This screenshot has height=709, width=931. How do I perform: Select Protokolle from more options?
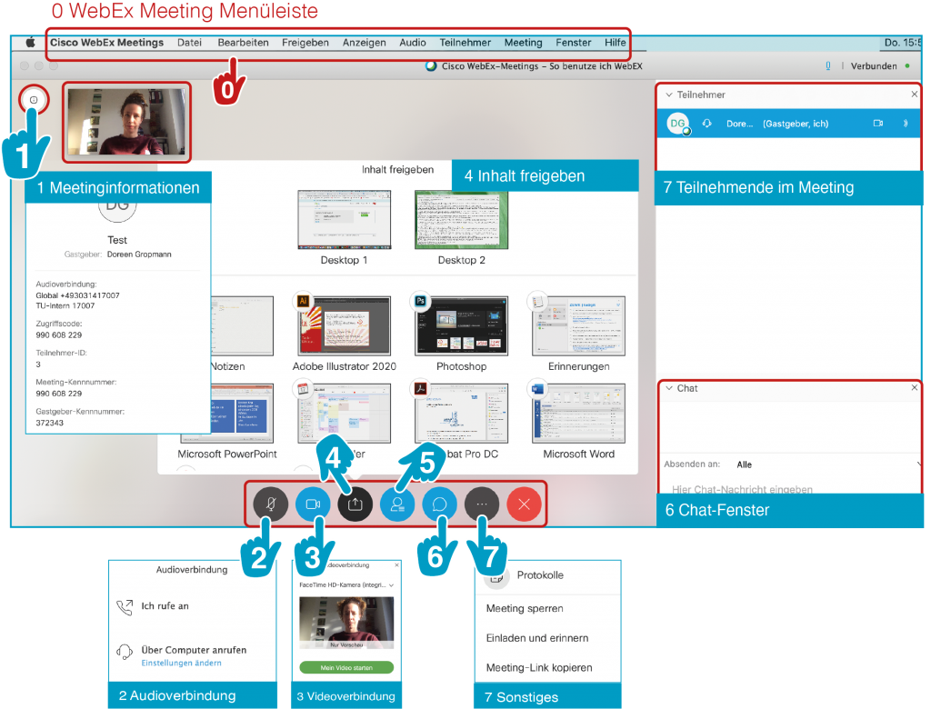[x=540, y=574]
